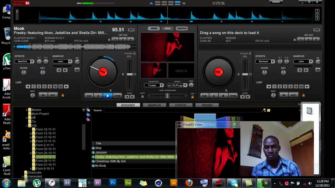Image resolution: width=335 pixels, height=188 pixels.
Task: Click the right deck BPM button
Action: point(317,30)
